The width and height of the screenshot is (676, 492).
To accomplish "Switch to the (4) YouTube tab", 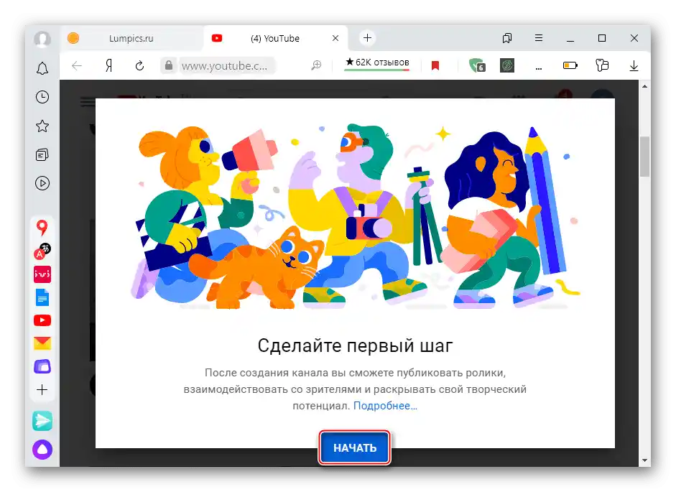I will tap(273, 37).
